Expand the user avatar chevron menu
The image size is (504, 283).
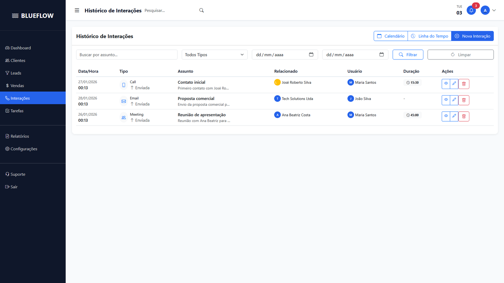494,10
